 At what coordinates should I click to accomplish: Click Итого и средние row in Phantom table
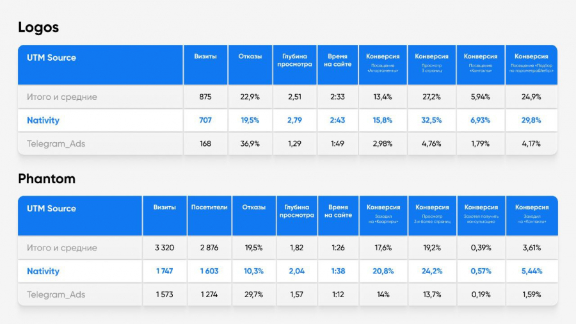[x=287, y=248]
